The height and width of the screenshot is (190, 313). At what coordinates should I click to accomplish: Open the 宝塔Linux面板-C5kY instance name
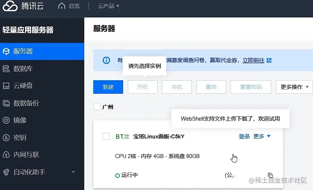tap(159, 137)
